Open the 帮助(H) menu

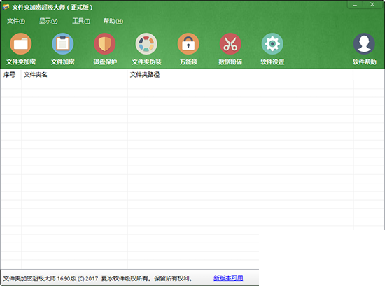pos(113,21)
